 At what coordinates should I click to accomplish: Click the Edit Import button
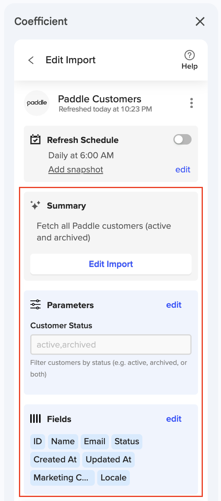[x=111, y=264]
